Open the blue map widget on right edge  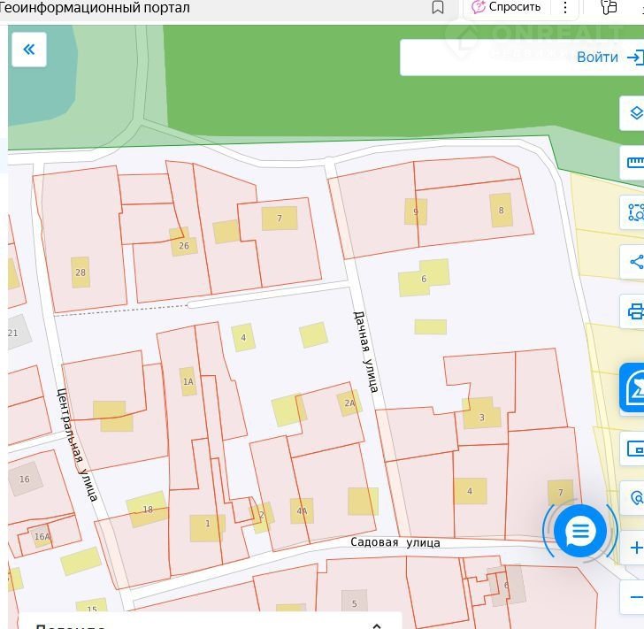point(633,388)
